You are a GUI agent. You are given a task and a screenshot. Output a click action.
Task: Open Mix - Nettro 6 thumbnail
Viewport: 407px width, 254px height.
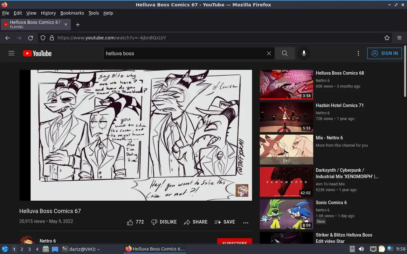pyautogui.click(x=286, y=150)
